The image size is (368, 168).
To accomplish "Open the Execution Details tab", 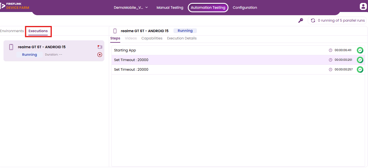I will click(x=182, y=38).
